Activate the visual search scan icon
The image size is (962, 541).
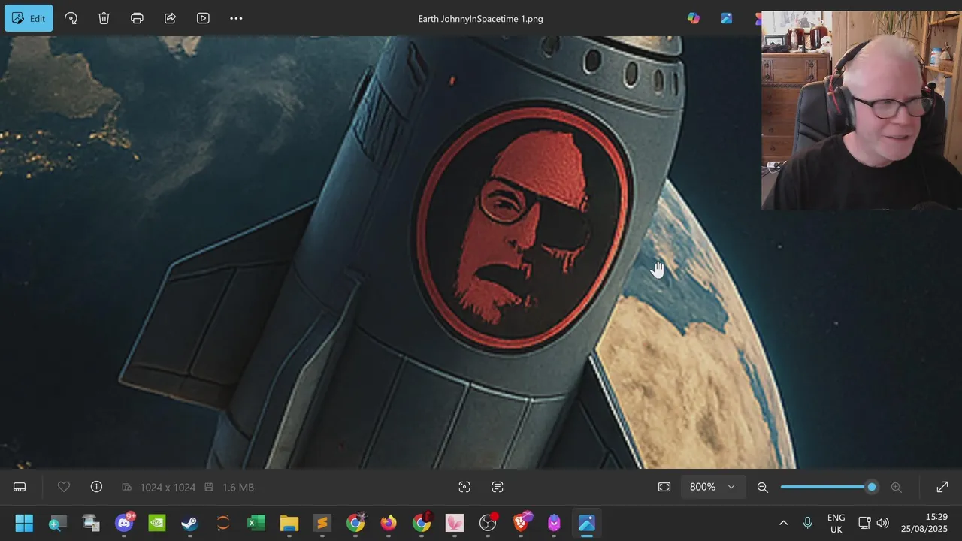(x=464, y=487)
